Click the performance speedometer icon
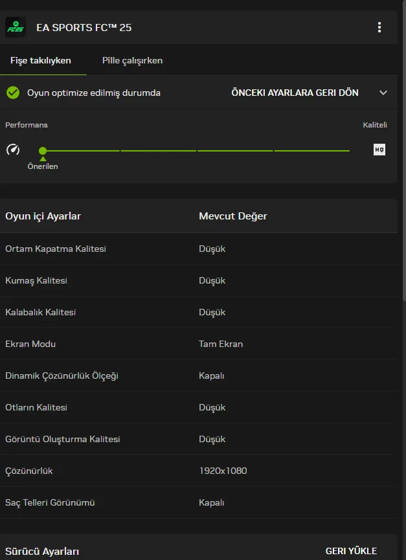The height and width of the screenshot is (560, 406). click(13, 150)
